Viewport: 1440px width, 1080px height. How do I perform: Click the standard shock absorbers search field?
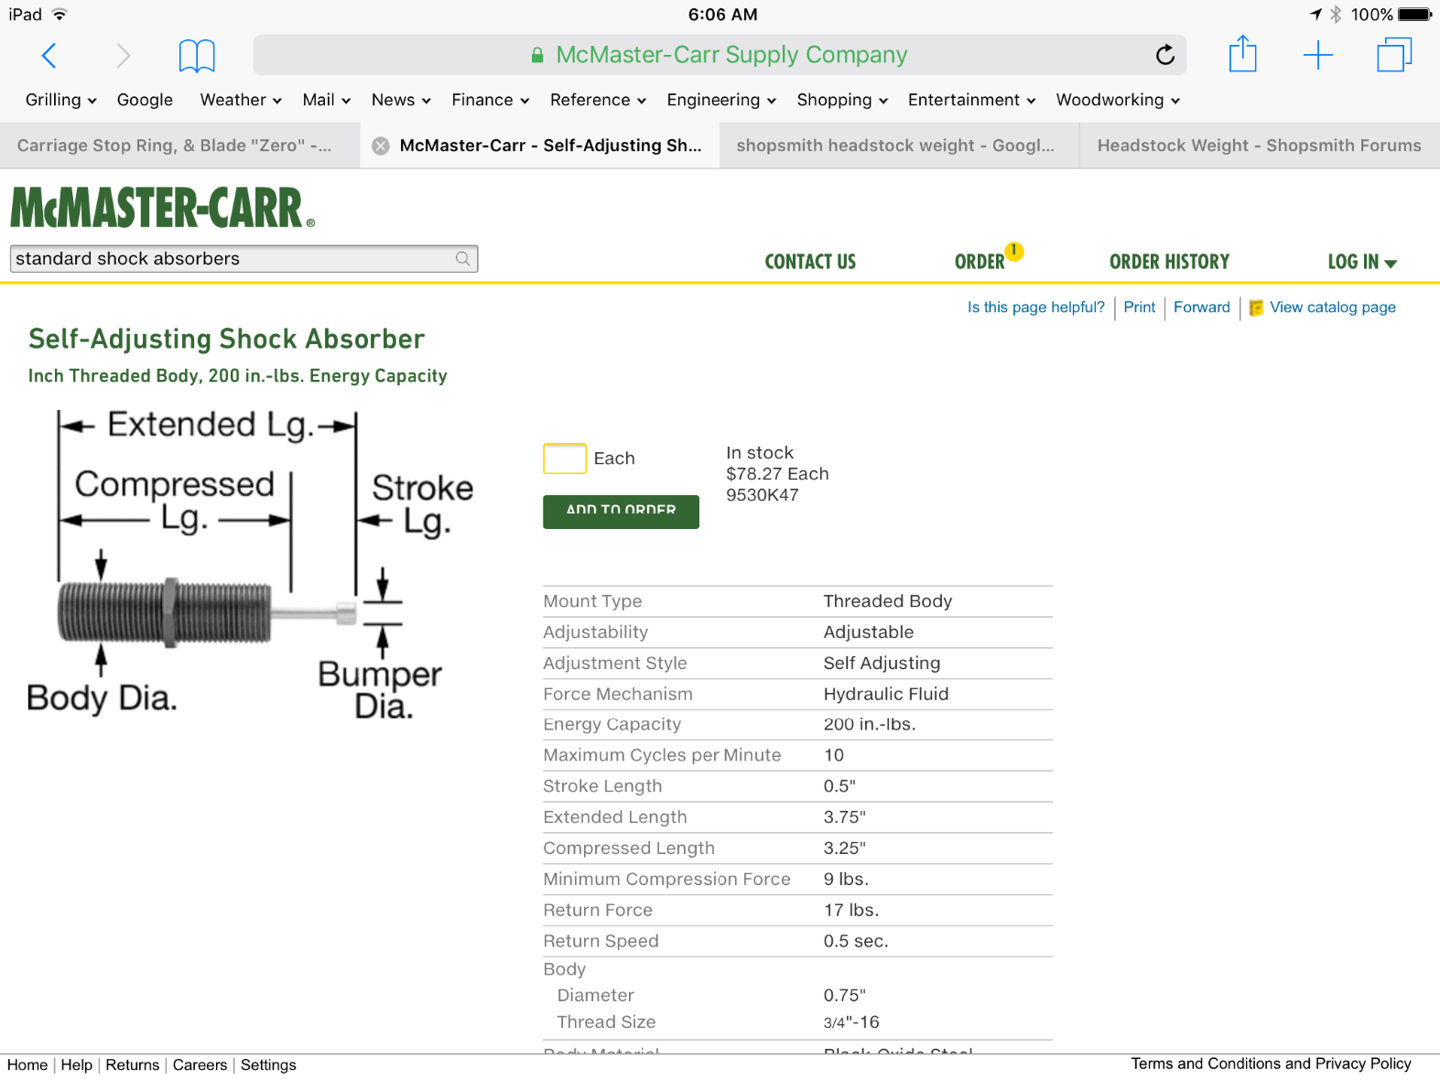244,259
